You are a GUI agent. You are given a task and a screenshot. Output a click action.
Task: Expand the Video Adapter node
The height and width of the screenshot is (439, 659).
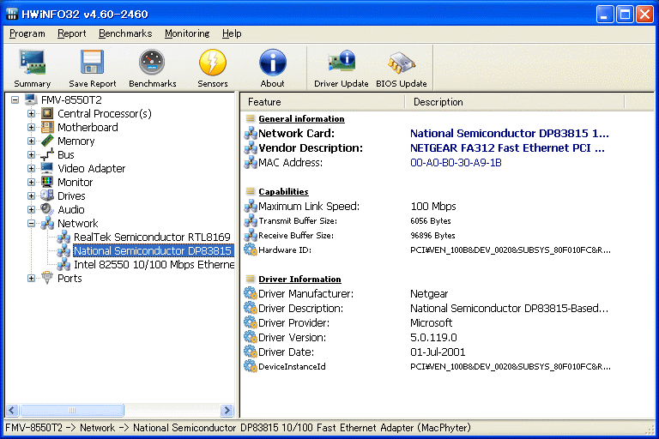point(31,168)
